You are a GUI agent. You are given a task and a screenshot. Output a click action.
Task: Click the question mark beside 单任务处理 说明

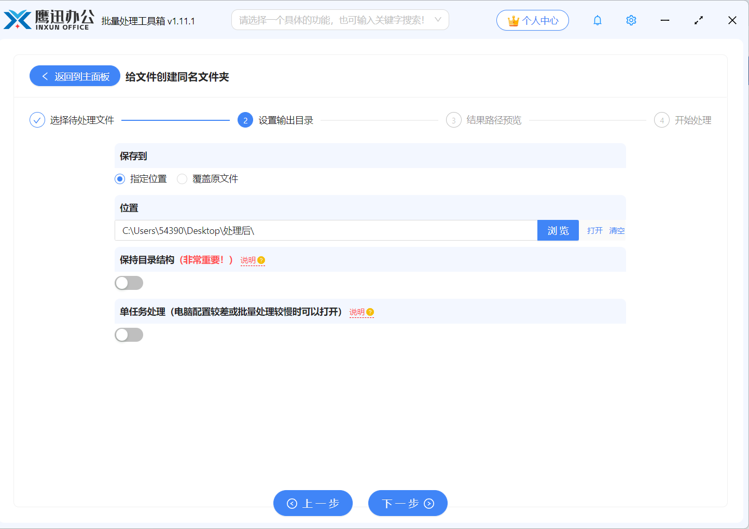pyautogui.click(x=370, y=312)
